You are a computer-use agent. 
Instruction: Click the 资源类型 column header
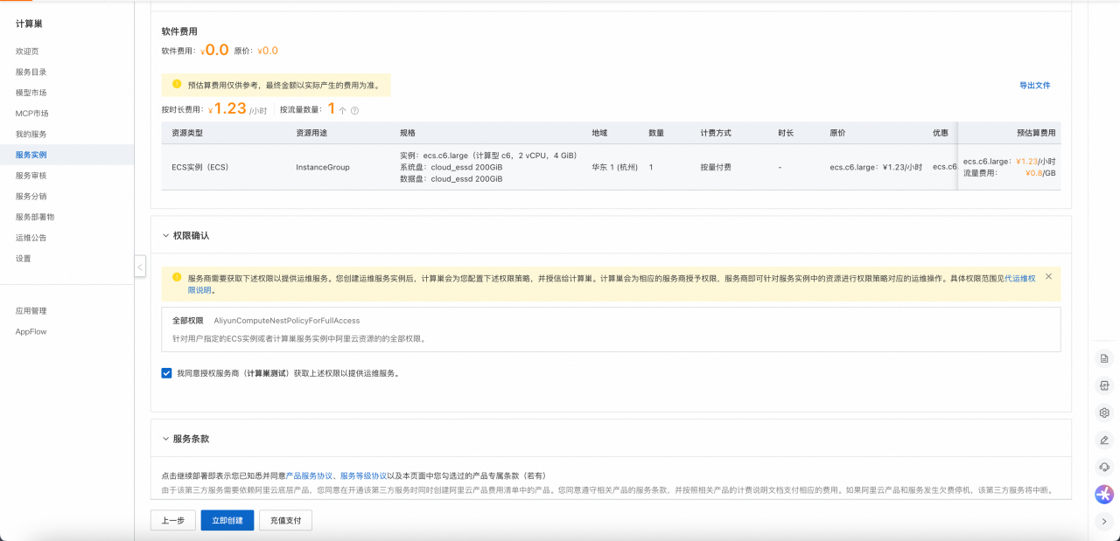187,133
